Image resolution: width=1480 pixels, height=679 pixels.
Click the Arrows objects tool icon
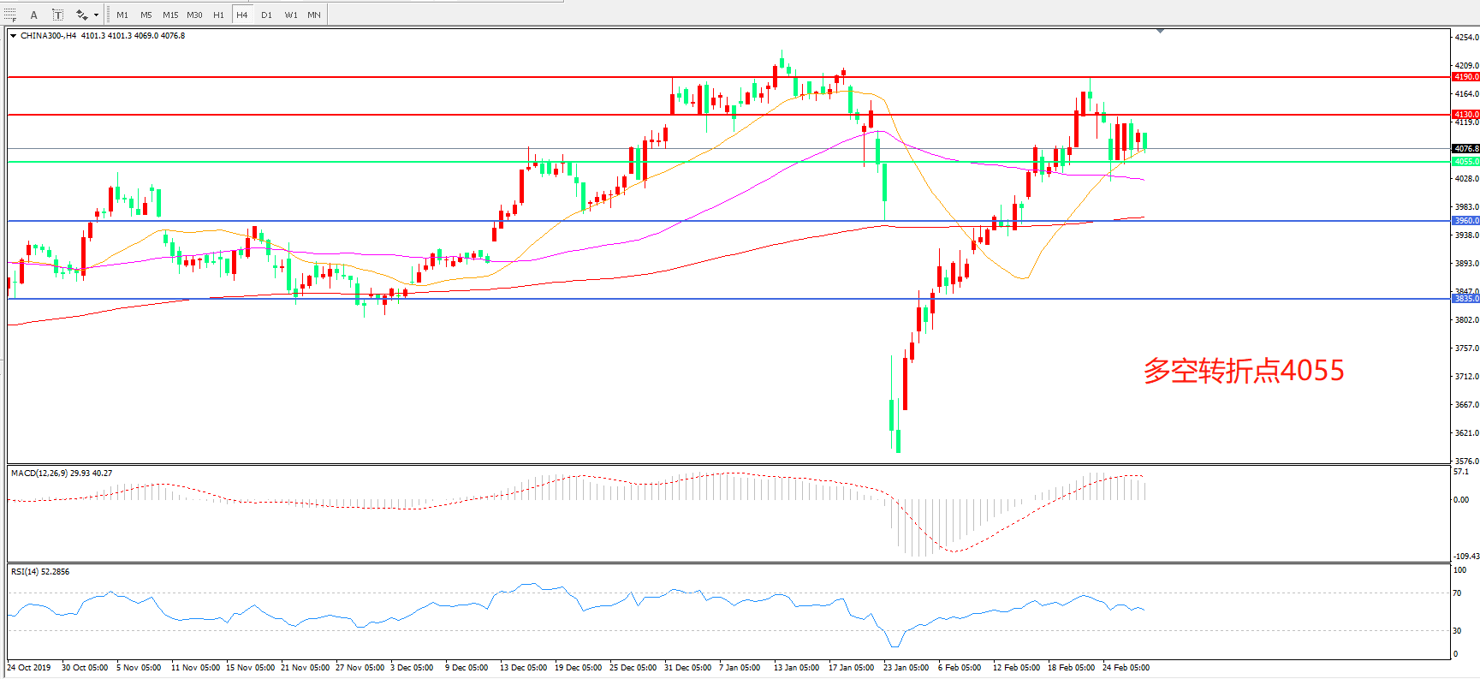[81, 15]
